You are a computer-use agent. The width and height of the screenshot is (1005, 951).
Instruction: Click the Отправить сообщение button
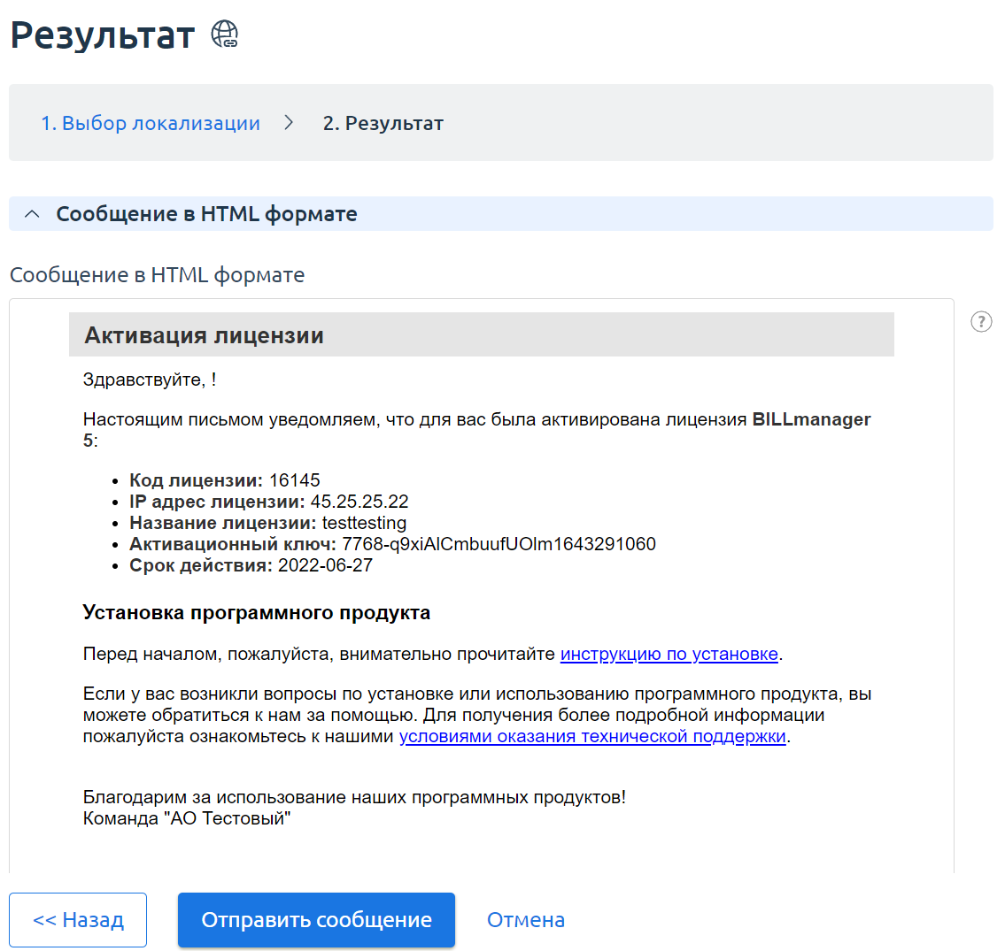[x=316, y=920]
